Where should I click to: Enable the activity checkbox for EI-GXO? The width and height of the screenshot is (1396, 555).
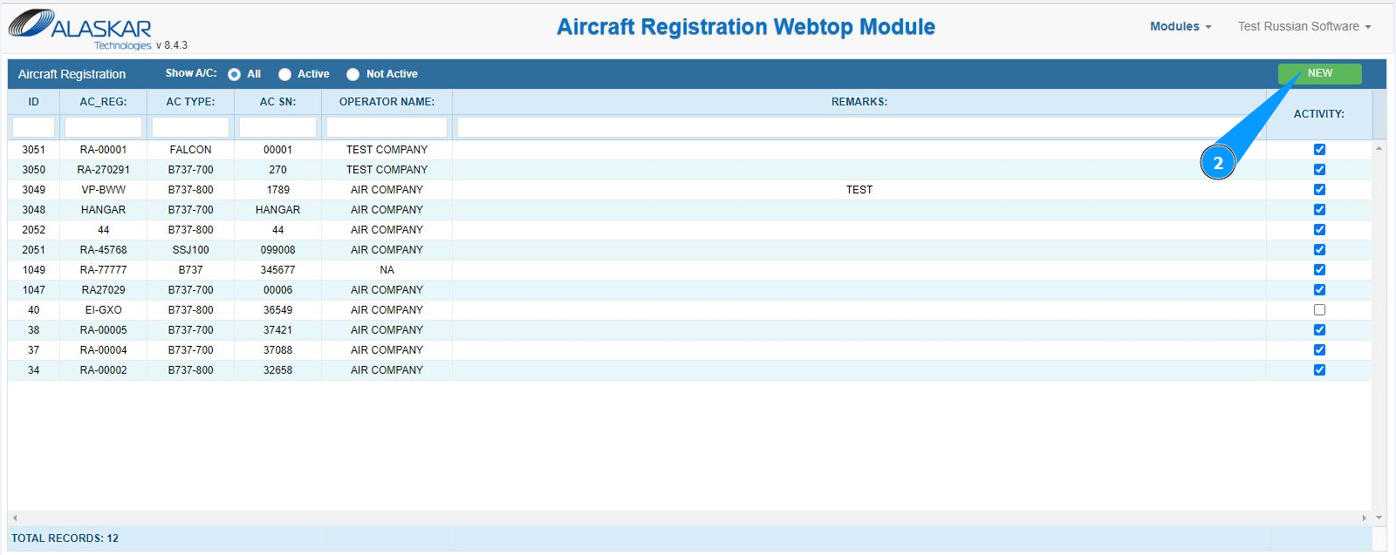pos(1319,310)
